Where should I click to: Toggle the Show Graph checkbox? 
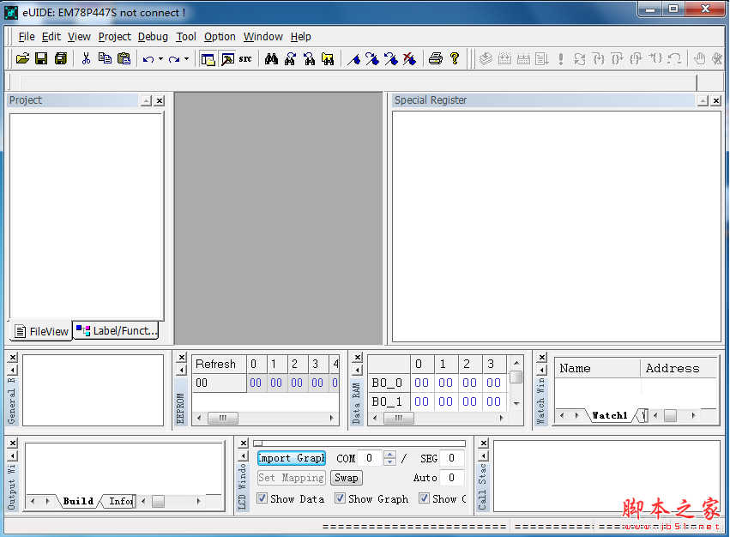341,498
